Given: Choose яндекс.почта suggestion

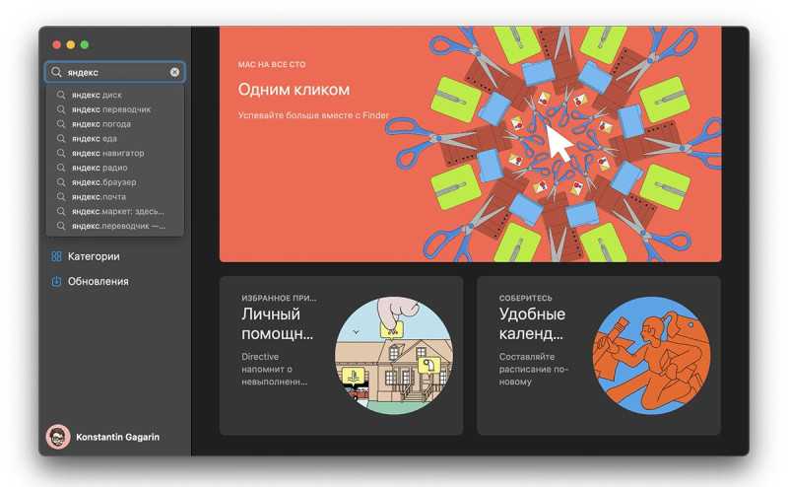Looking at the screenshot, I should click(114, 197).
